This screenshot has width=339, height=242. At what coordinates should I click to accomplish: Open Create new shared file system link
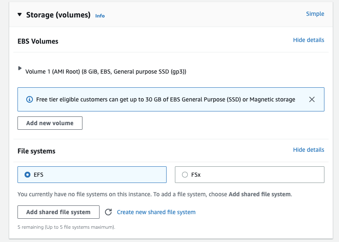pos(156,212)
